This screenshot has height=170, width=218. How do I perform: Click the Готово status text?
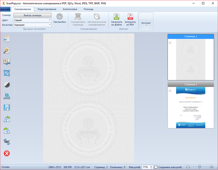coord(5,167)
